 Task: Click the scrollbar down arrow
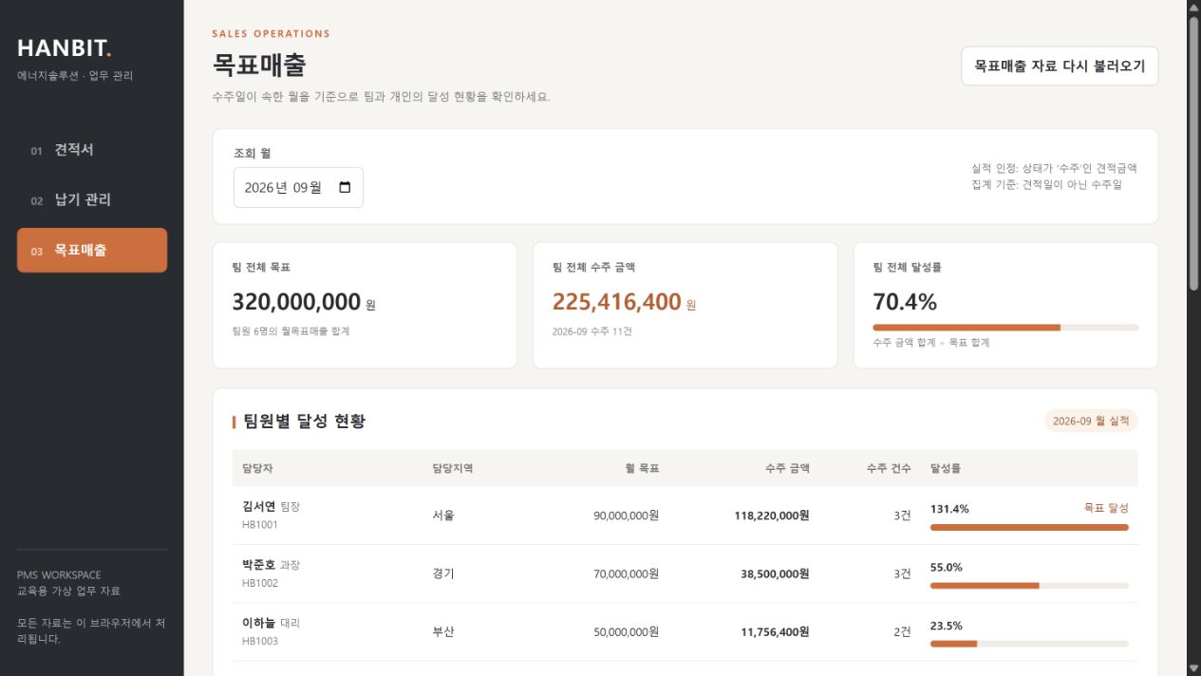pyautogui.click(x=1193, y=667)
